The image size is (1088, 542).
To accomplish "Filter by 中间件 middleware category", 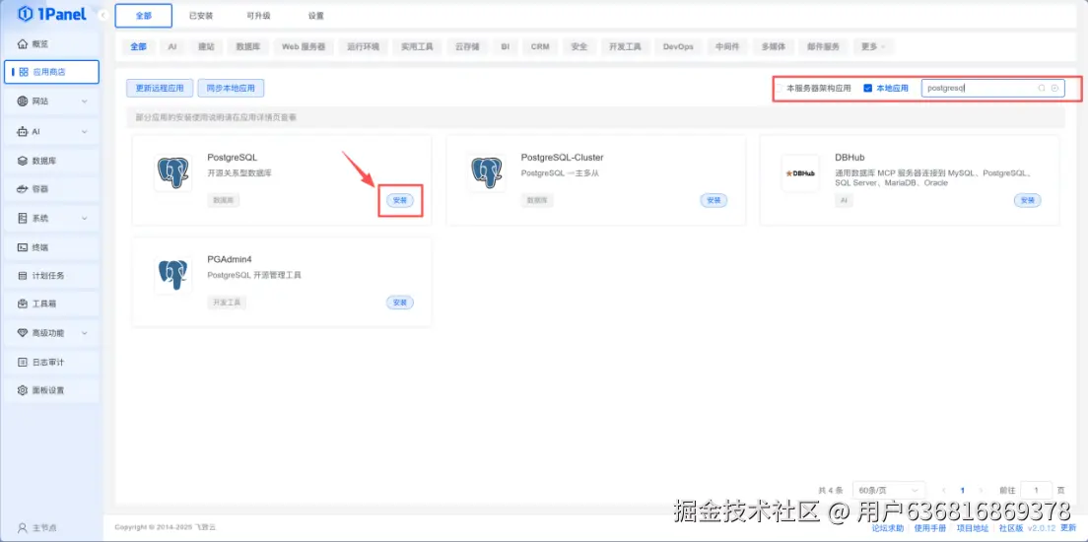I will 727,46.
